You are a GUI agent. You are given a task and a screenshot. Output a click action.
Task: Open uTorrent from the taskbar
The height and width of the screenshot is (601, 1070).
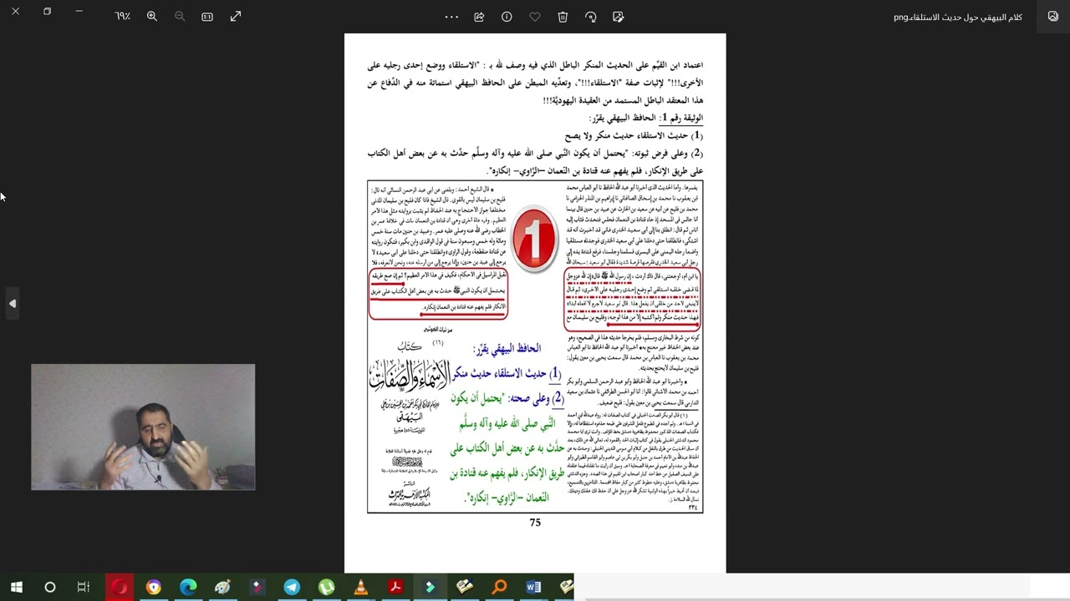(x=326, y=588)
